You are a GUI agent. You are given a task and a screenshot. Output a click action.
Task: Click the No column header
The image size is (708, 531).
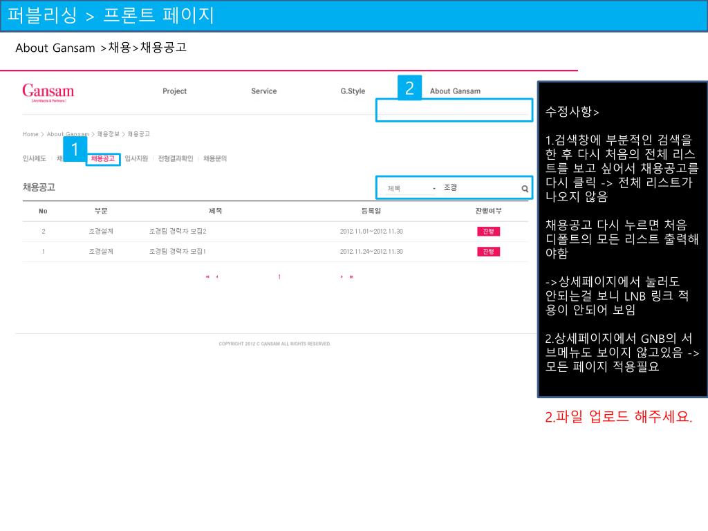(43, 212)
